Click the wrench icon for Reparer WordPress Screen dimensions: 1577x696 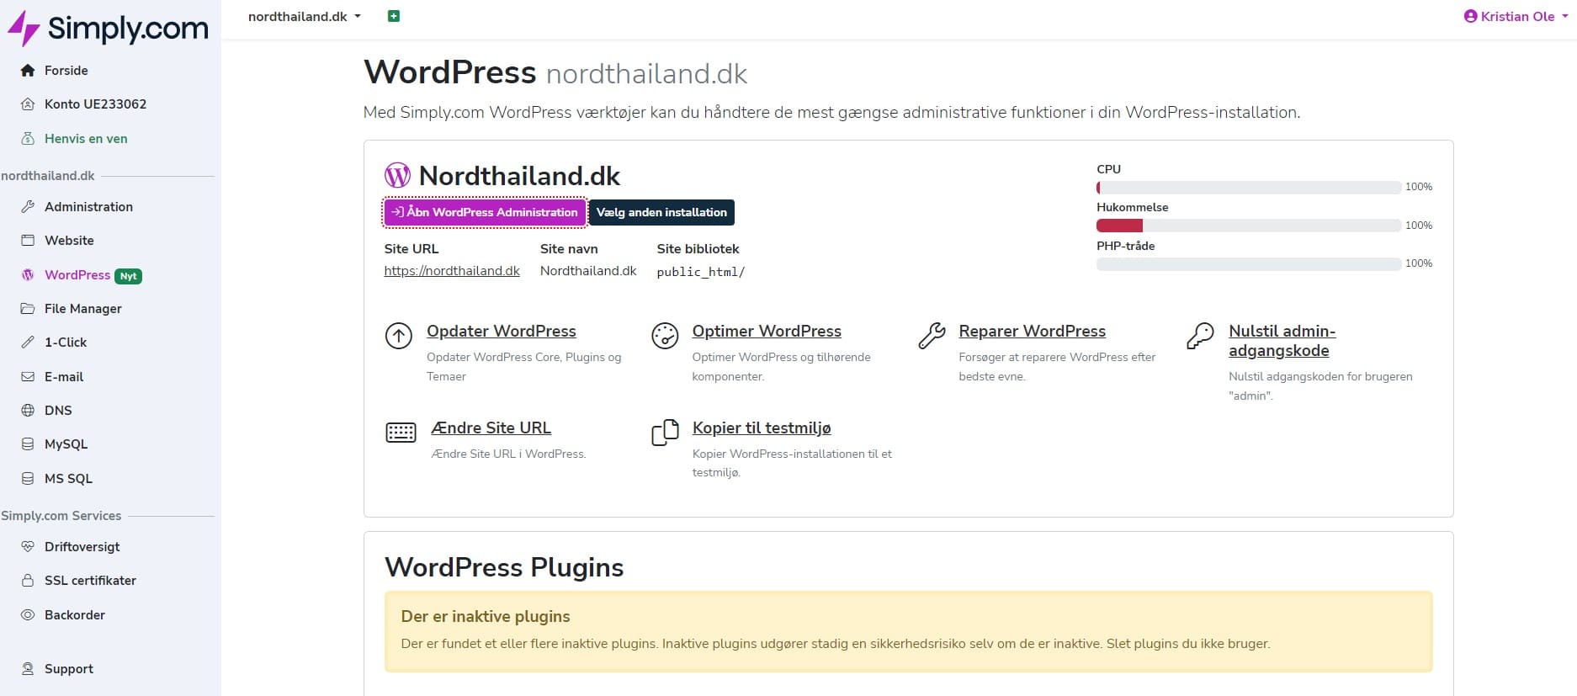(x=932, y=336)
